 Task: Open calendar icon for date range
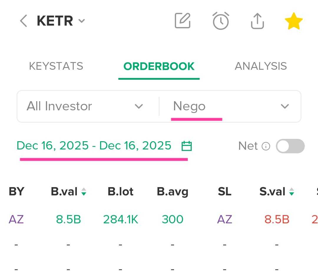(x=187, y=146)
